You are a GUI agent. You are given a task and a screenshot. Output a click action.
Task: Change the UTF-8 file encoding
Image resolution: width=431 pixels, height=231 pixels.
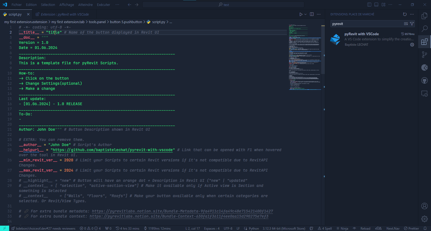(x=228, y=228)
